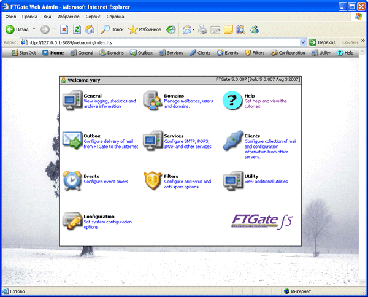Click the Domains server and users icon
The image size is (368, 297).
pos(153,100)
